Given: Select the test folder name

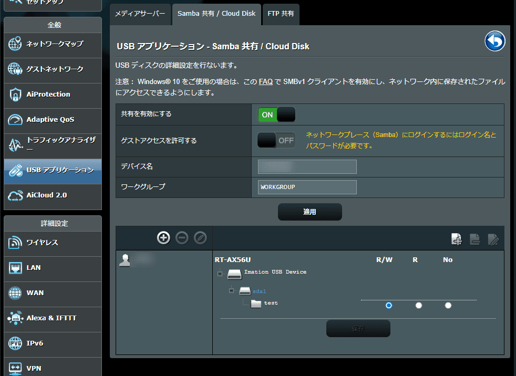Looking at the screenshot, I should point(271,303).
